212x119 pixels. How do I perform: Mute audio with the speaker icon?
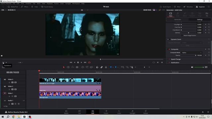[192, 67]
